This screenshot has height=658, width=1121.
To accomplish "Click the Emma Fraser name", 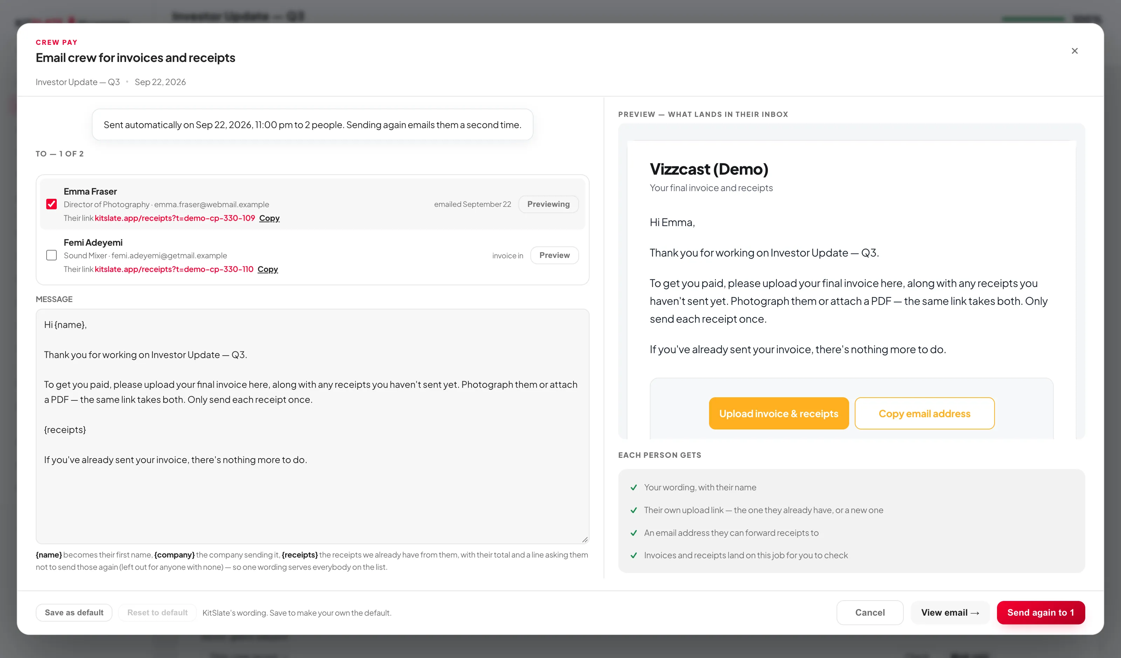I will pyautogui.click(x=90, y=191).
